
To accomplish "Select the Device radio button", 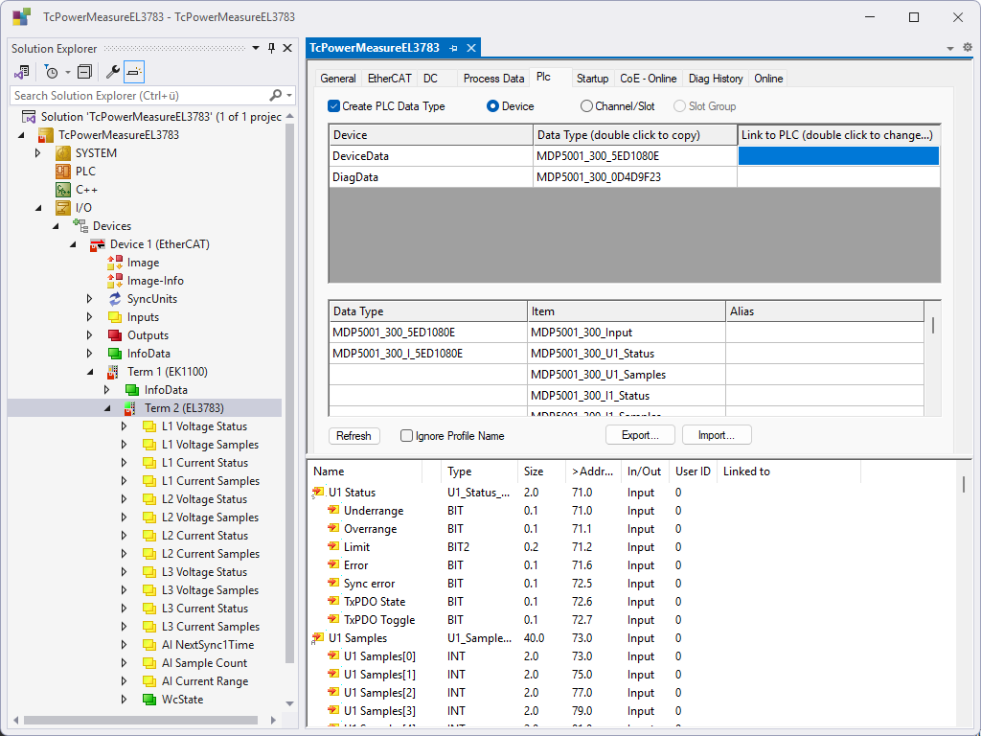I will (492, 105).
